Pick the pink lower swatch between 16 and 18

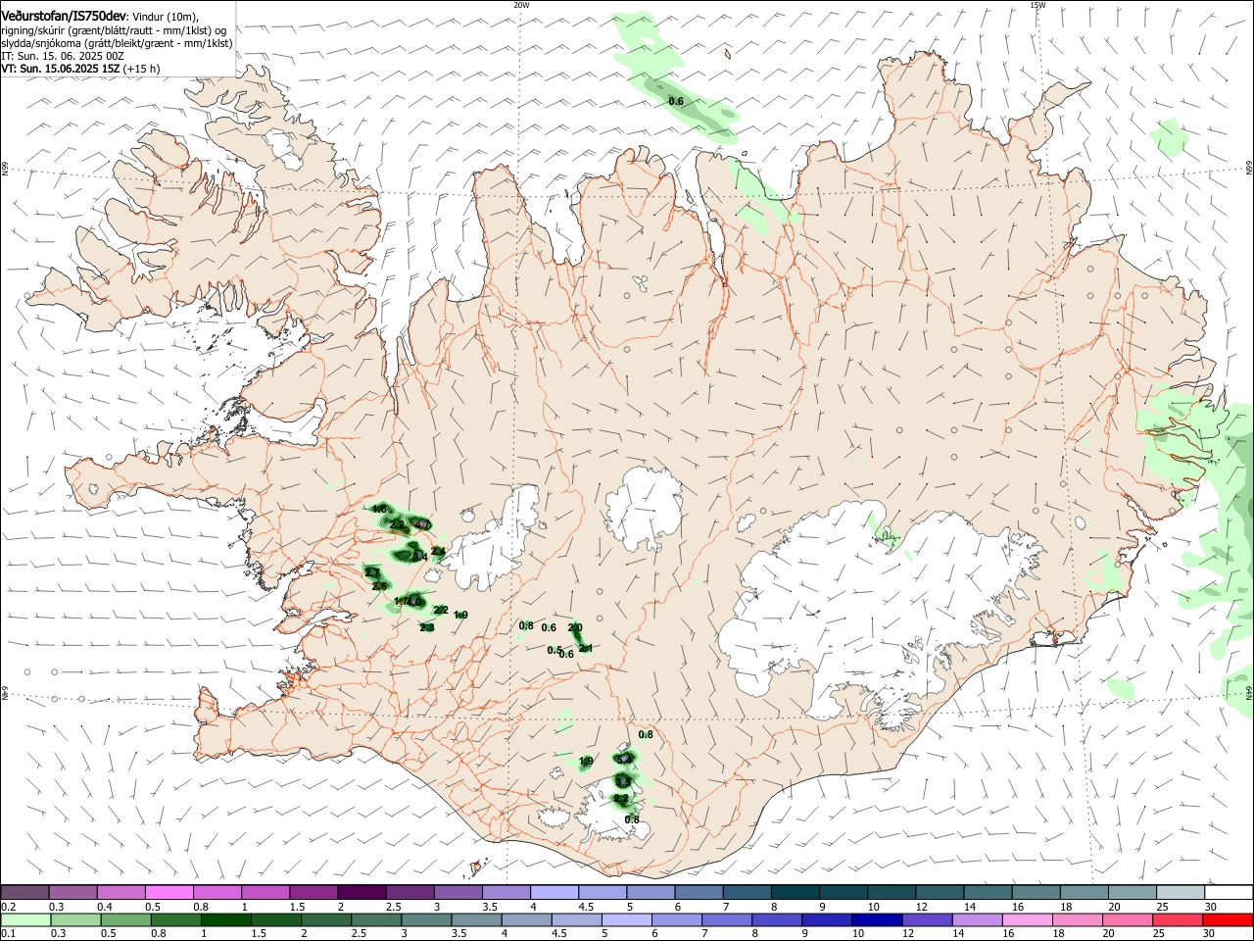click(1027, 919)
